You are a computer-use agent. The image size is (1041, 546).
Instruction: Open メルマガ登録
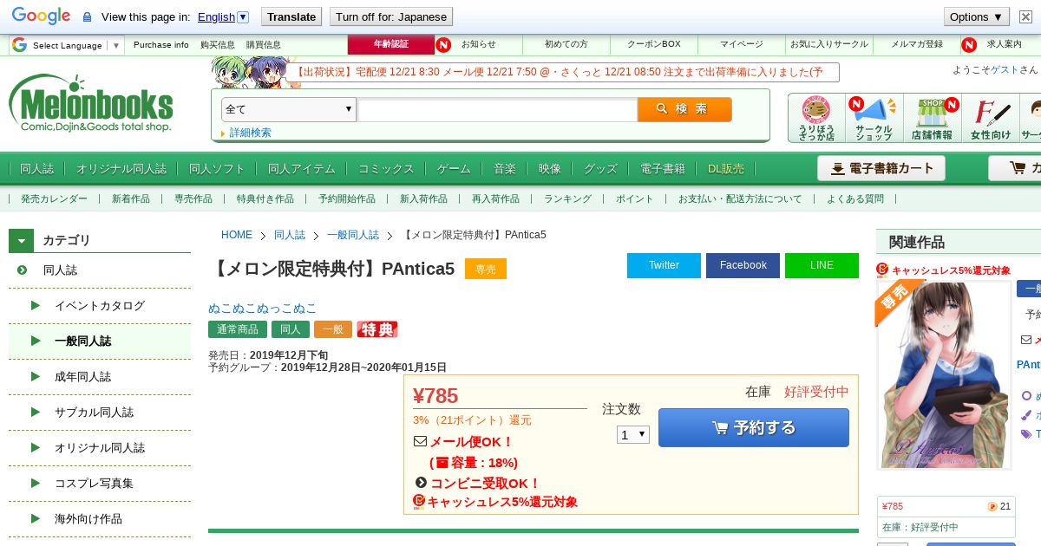(x=917, y=44)
